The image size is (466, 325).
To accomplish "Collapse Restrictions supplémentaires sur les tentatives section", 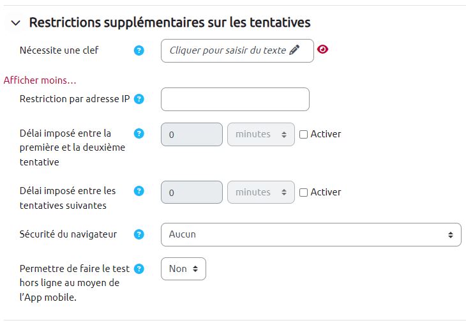I will point(15,23).
